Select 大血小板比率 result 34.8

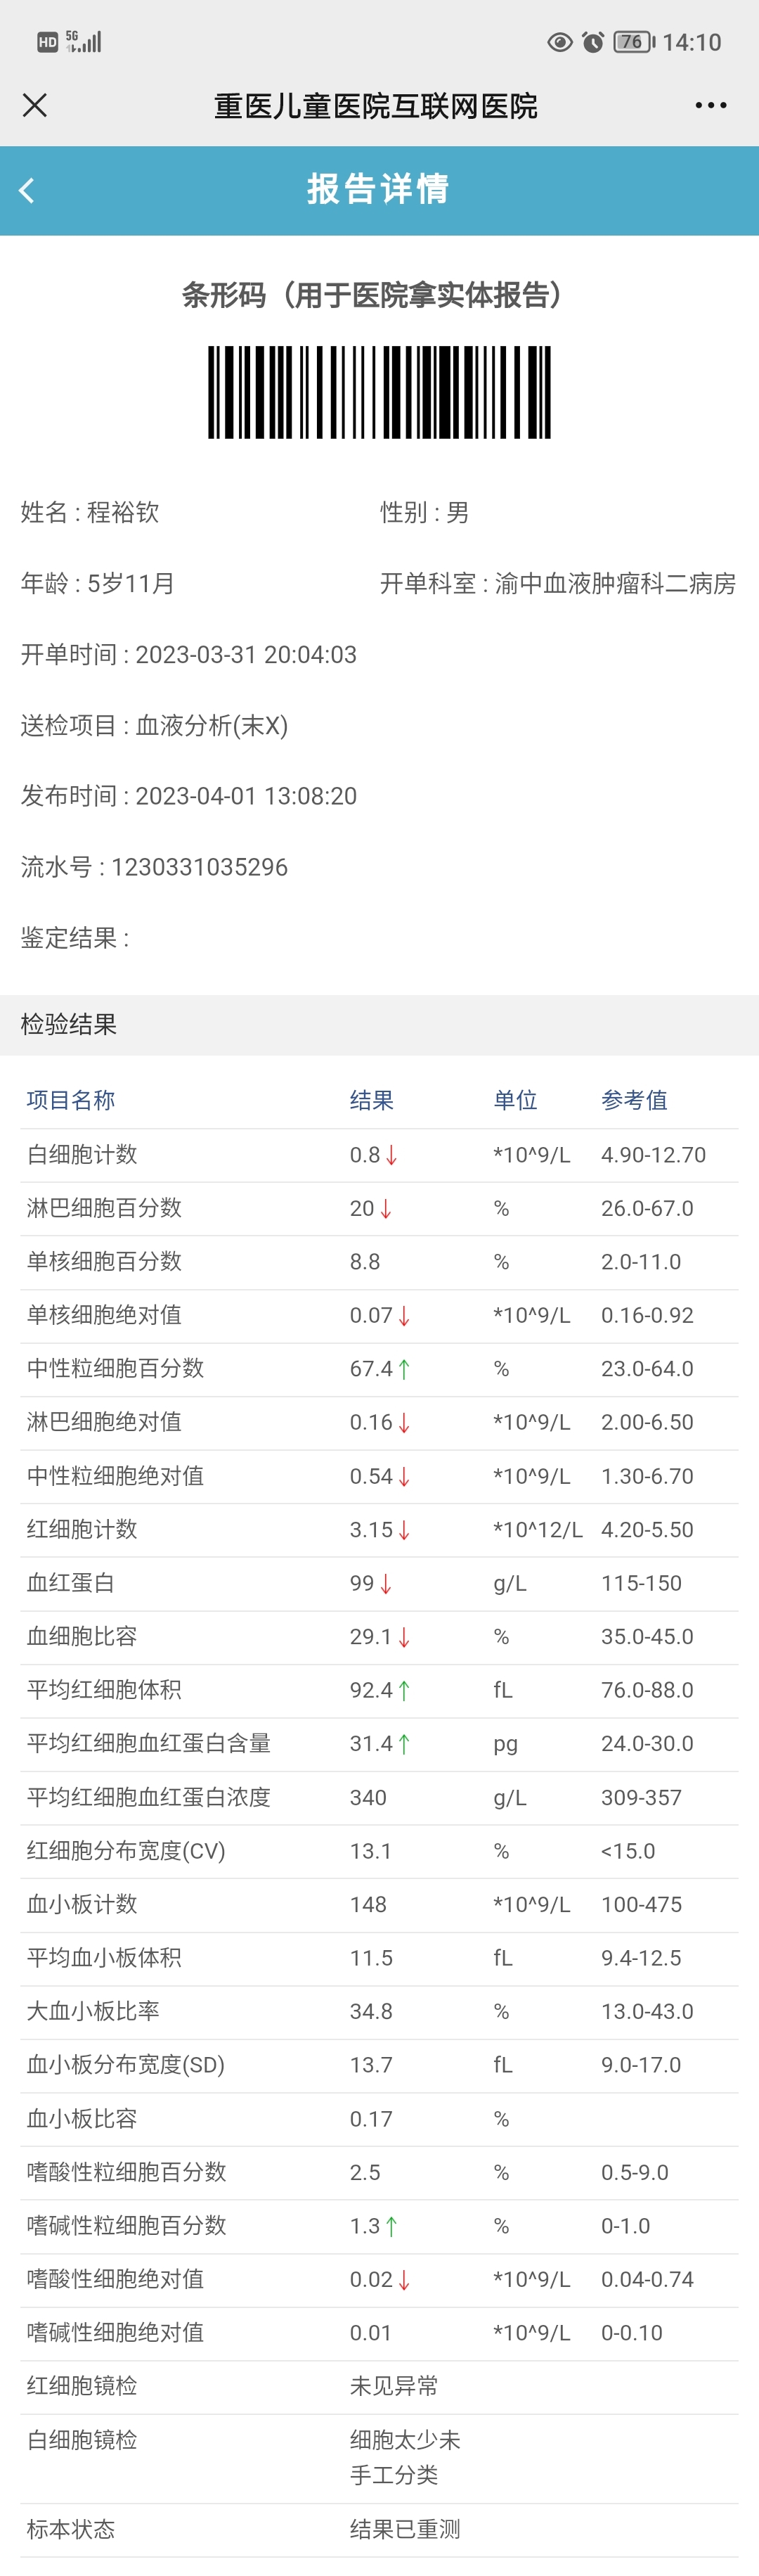(x=370, y=2011)
